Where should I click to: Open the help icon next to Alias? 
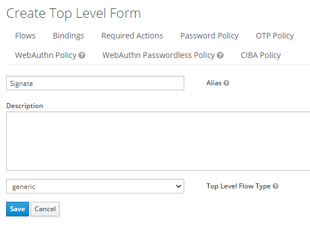[227, 83]
